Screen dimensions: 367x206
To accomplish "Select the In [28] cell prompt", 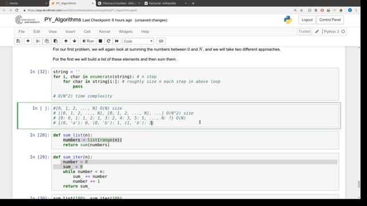I will (x=40, y=135).
